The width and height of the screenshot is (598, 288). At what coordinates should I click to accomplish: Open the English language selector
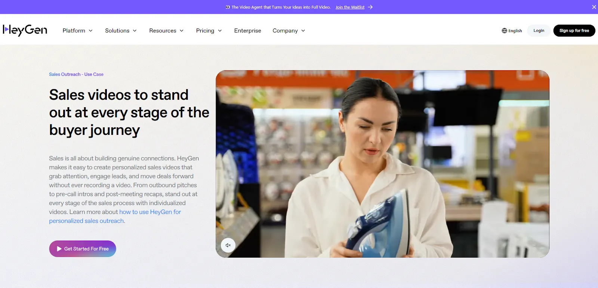point(512,31)
